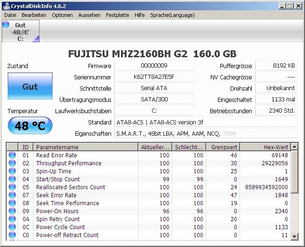This screenshot has height=247, width=305.
Task: Click the status orb for Throughput Performance
Action: [x=12, y=163]
